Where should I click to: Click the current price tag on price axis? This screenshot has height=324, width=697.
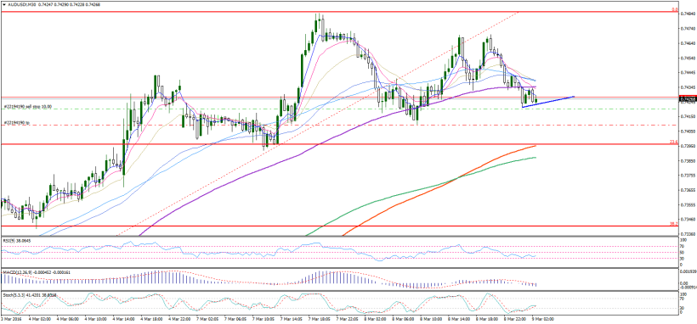(x=688, y=98)
